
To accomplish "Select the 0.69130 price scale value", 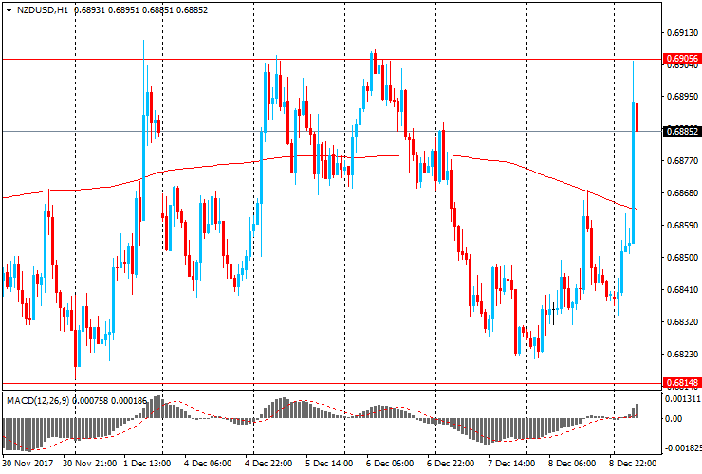I will [682, 32].
